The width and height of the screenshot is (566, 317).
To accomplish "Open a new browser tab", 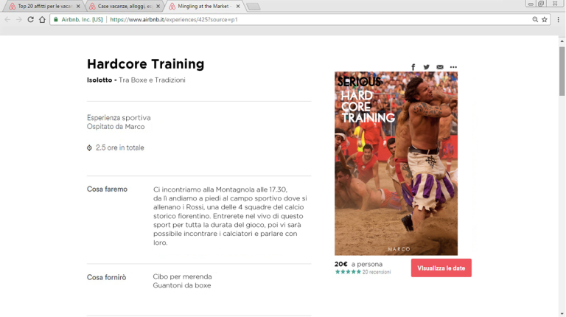I will (x=254, y=7).
